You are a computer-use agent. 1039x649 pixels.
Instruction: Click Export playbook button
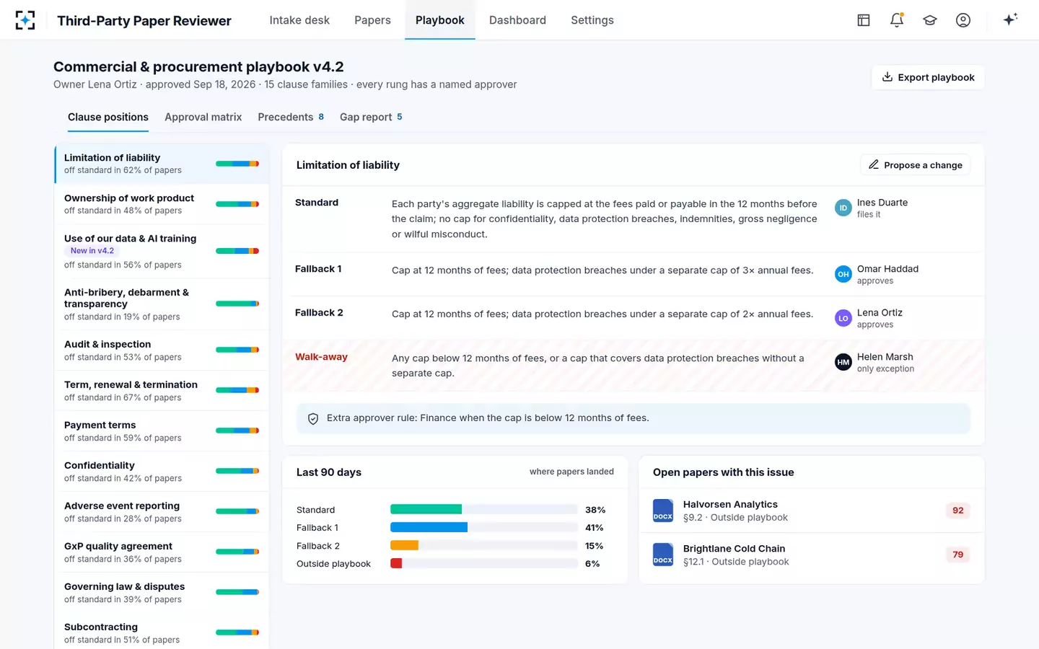point(928,77)
